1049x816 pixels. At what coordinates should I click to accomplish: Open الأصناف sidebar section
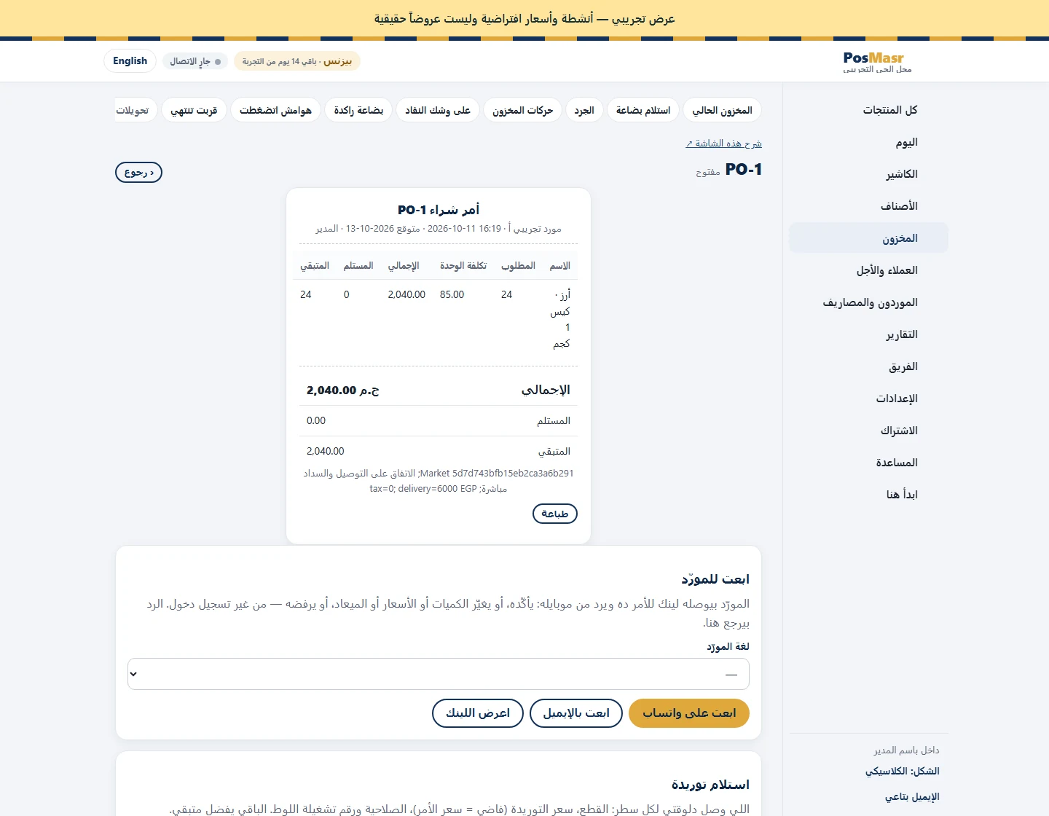[868, 206]
